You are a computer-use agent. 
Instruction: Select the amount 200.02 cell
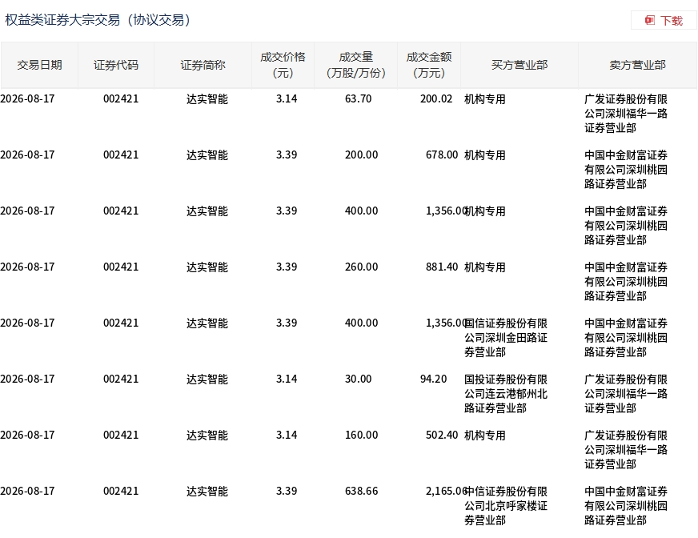pos(436,98)
